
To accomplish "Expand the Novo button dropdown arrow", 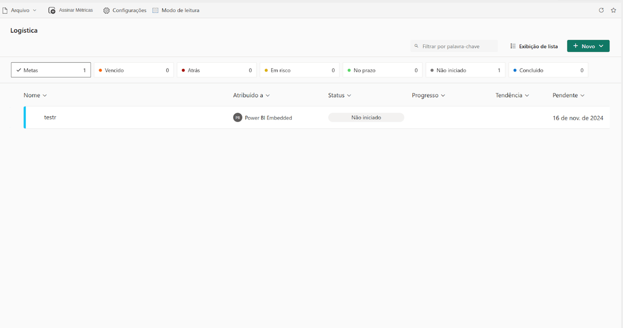I will coord(601,46).
